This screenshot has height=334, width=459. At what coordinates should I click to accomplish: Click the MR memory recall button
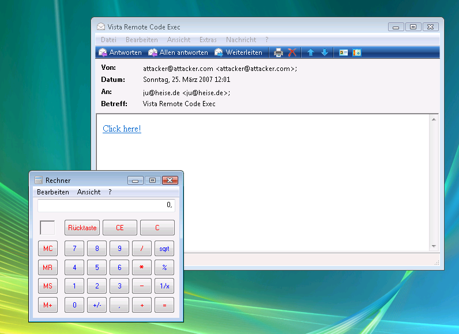pos(48,267)
